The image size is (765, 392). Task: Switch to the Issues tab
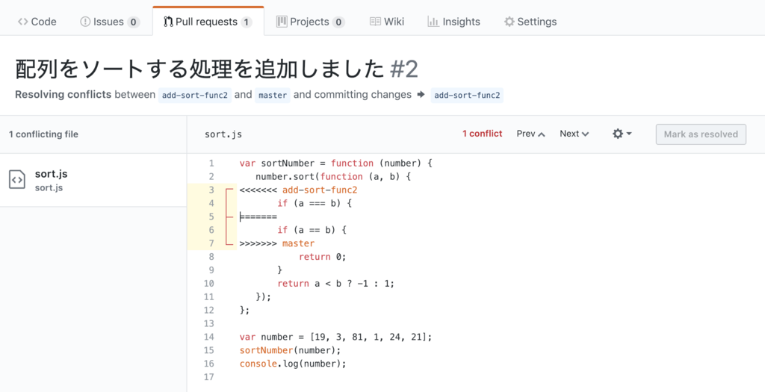[110, 22]
